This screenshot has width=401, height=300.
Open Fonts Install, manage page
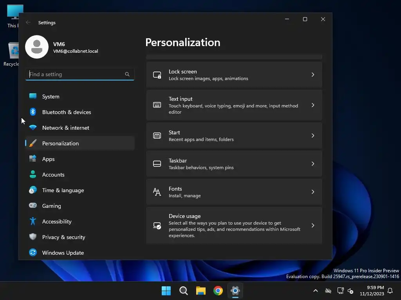[234, 192]
